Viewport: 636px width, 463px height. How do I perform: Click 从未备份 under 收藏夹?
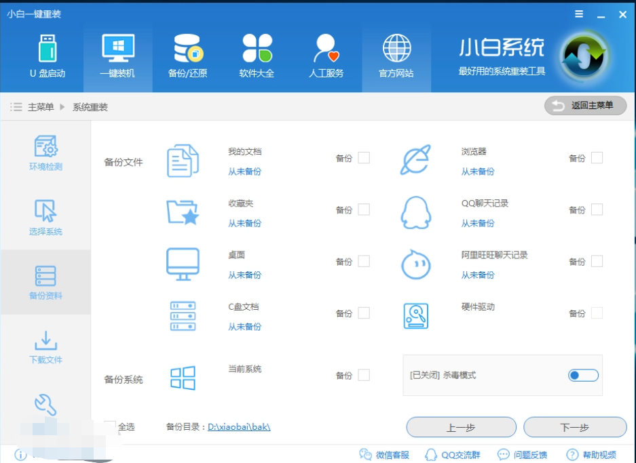coord(244,223)
